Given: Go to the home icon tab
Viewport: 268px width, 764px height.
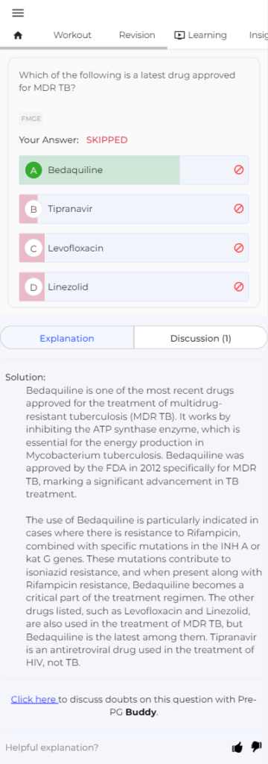Looking at the screenshot, I should [19, 36].
